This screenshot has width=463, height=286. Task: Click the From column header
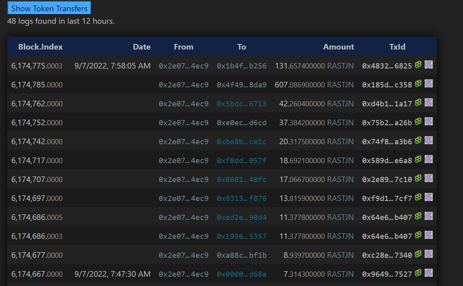[x=184, y=47]
